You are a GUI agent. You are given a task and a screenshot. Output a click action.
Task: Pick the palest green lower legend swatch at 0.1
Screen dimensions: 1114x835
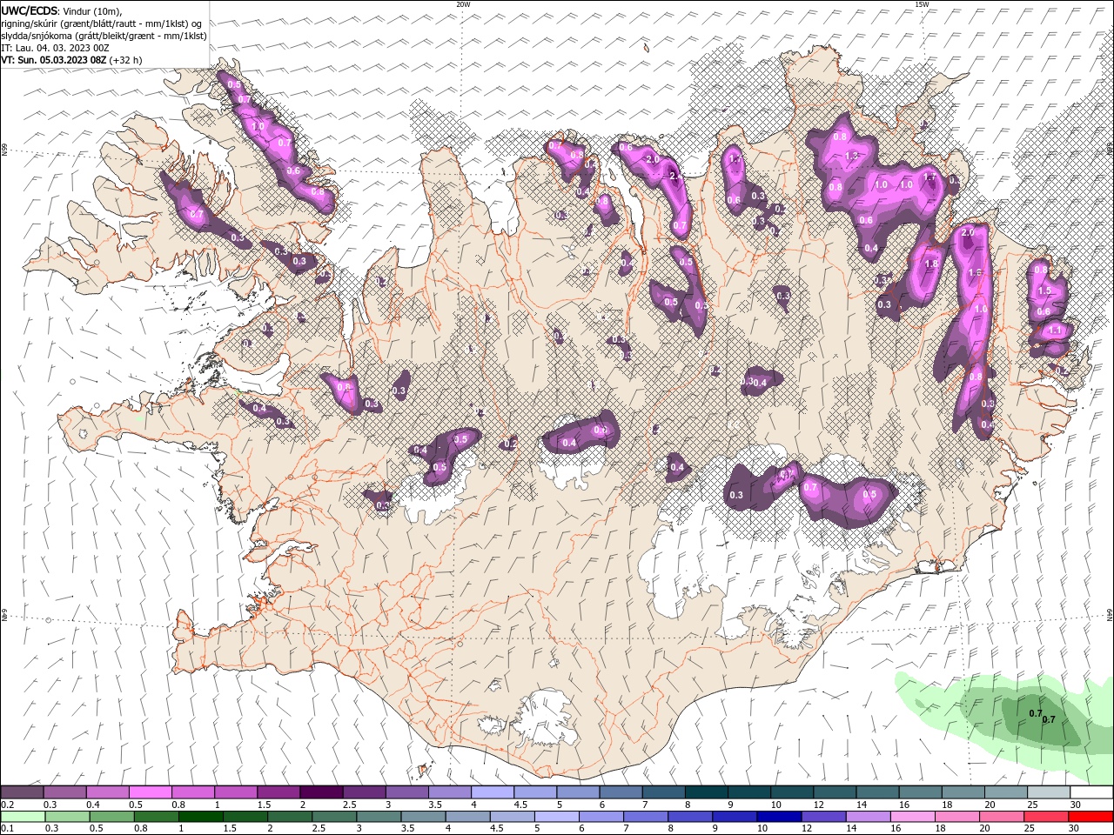click(23, 816)
